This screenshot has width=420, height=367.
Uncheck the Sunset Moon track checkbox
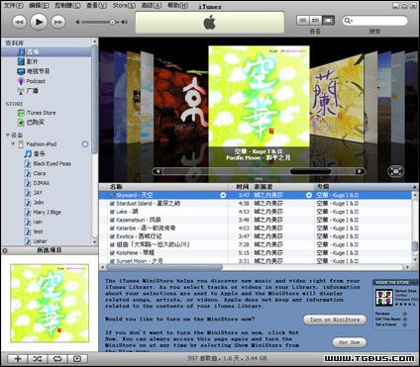[112, 261]
